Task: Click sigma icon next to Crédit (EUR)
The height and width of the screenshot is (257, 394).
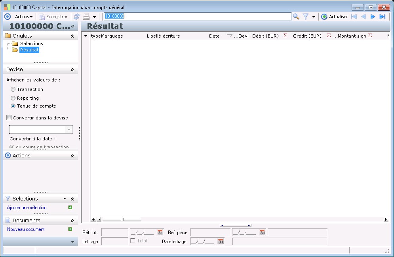Action: point(329,36)
